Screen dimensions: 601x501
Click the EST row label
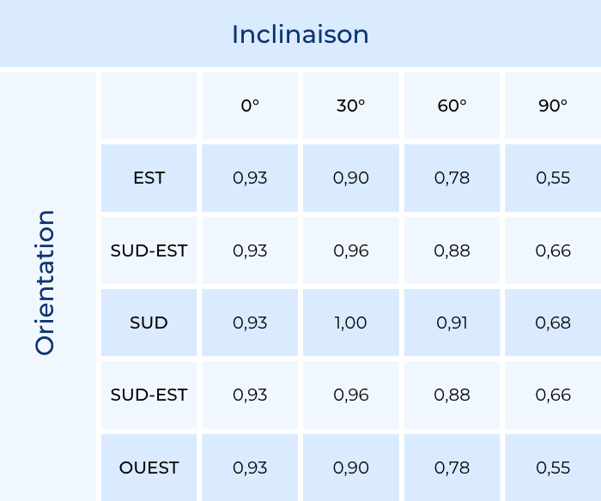tap(149, 178)
